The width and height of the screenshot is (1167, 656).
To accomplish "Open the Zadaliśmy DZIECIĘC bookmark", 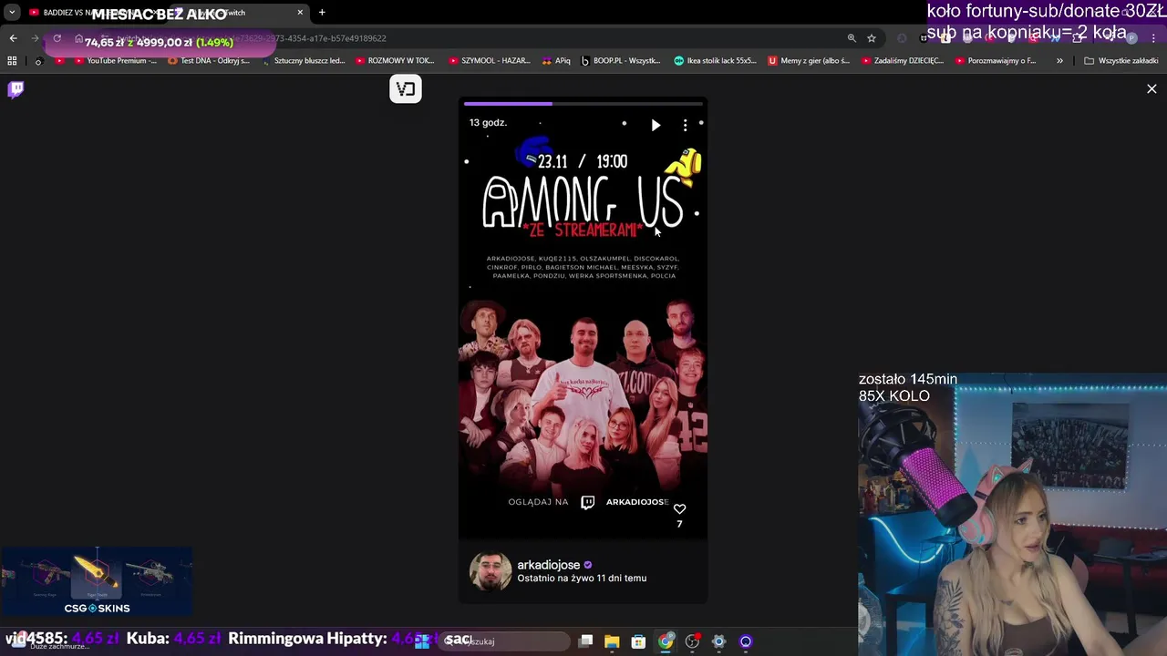I will click(903, 61).
